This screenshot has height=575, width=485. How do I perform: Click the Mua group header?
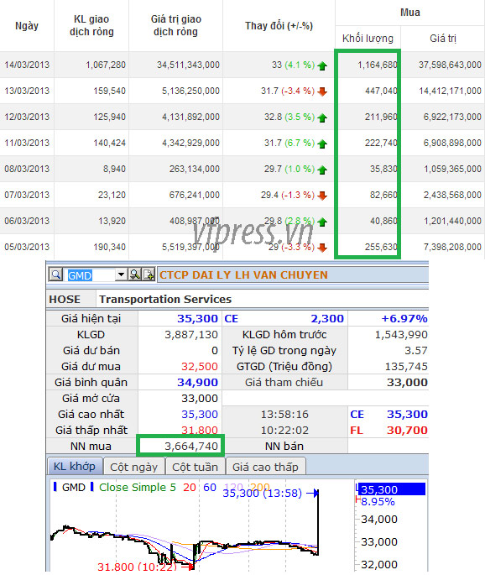click(x=409, y=12)
